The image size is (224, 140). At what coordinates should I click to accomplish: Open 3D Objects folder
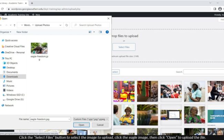(10, 63)
